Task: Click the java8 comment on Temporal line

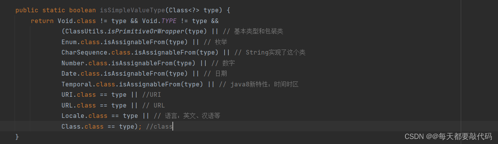Action: coord(258,84)
